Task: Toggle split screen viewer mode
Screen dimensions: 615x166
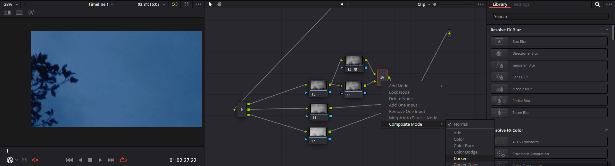Action: coord(19,12)
